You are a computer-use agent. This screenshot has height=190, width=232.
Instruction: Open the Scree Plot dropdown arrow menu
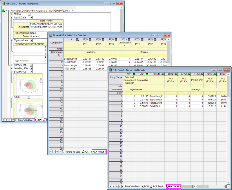[31, 65]
